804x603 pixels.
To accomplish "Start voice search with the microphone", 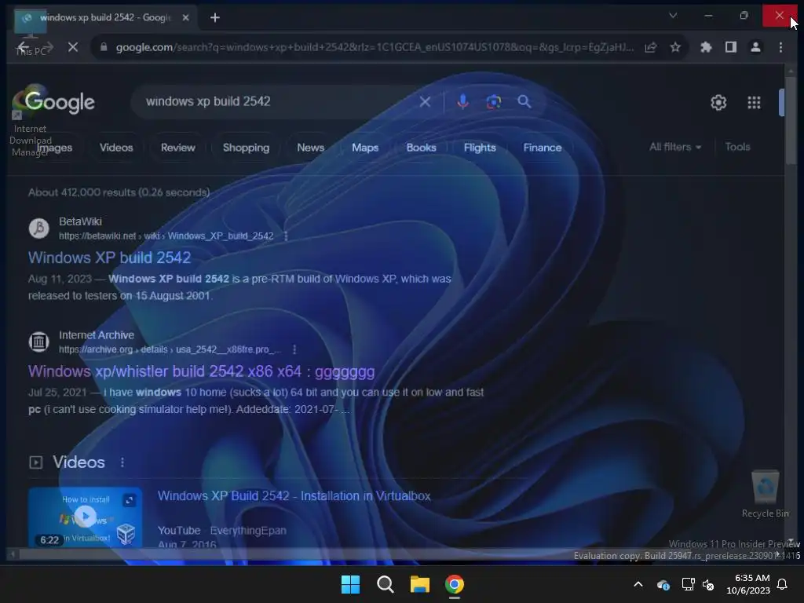I will pos(462,101).
